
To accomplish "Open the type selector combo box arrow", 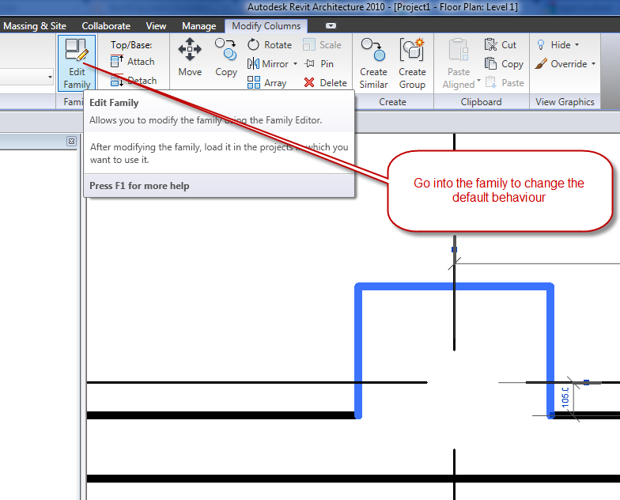I will coord(50,78).
